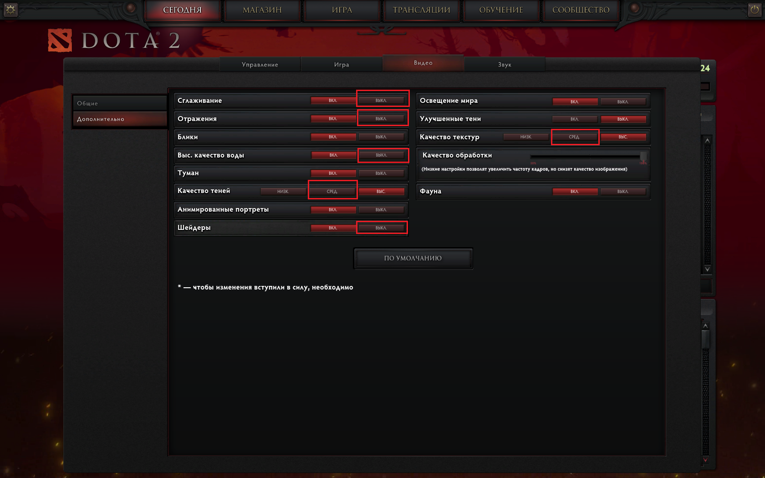Enable Улучшенные тени with Вкл.
Image resolution: width=765 pixels, height=478 pixels.
pyautogui.click(x=575, y=119)
